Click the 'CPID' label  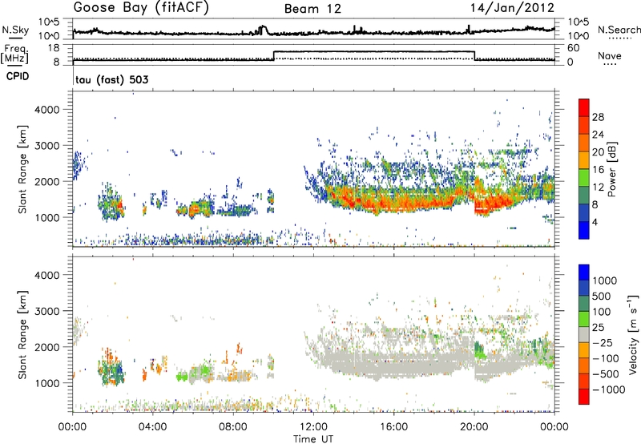coord(18,76)
